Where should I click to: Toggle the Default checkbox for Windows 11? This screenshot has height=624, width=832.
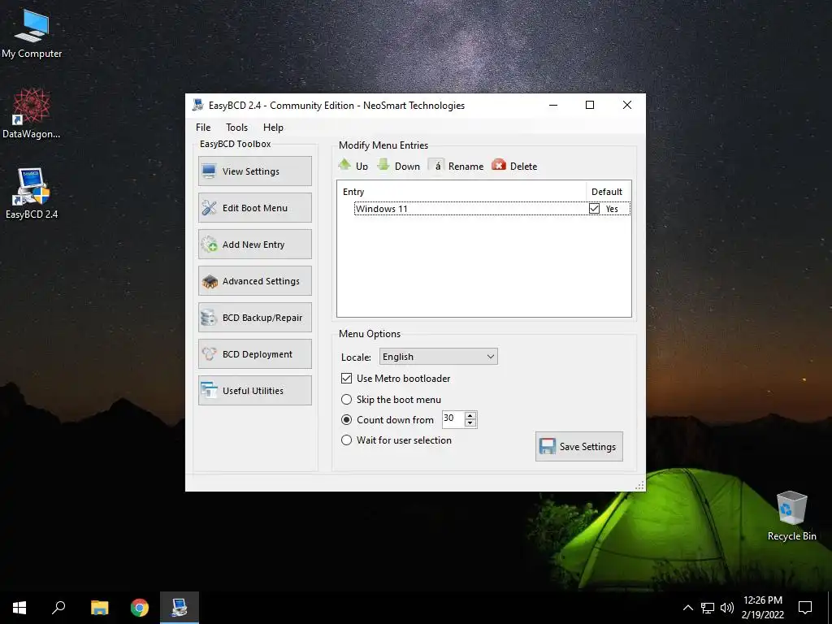coord(594,209)
